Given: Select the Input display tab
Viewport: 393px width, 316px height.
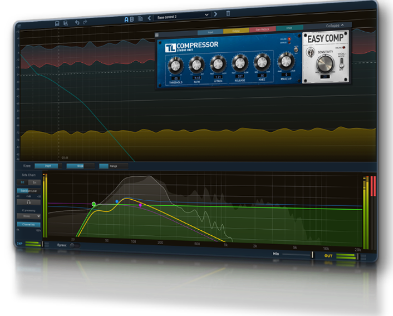Looking at the screenshot, I should pyautogui.click(x=210, y=32).
